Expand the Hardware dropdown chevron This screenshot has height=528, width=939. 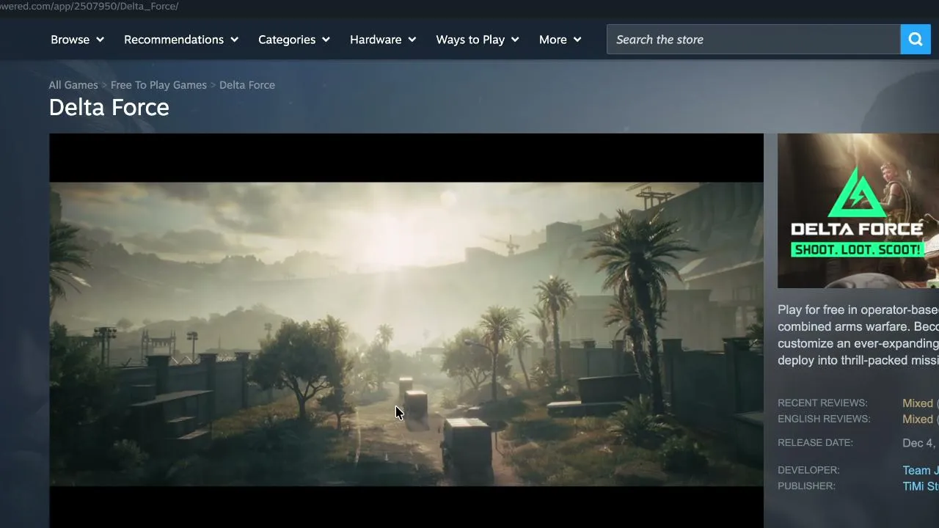click(x=412, y=40)
